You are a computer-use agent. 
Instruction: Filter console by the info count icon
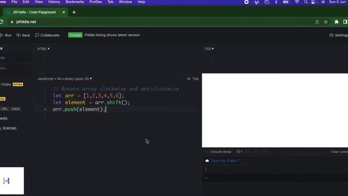239,151
